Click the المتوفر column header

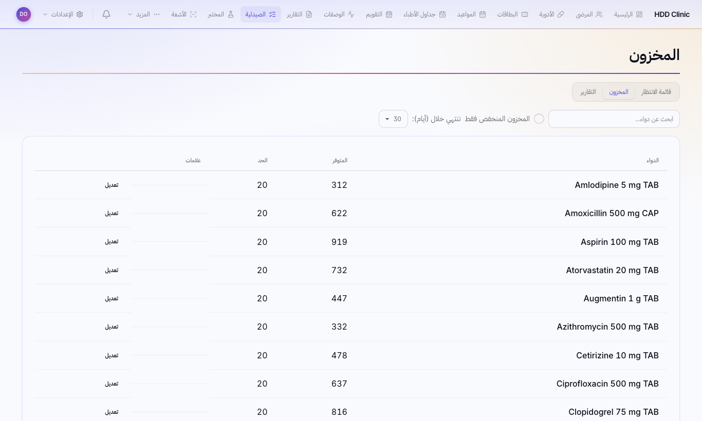click(x=340, y=160)
